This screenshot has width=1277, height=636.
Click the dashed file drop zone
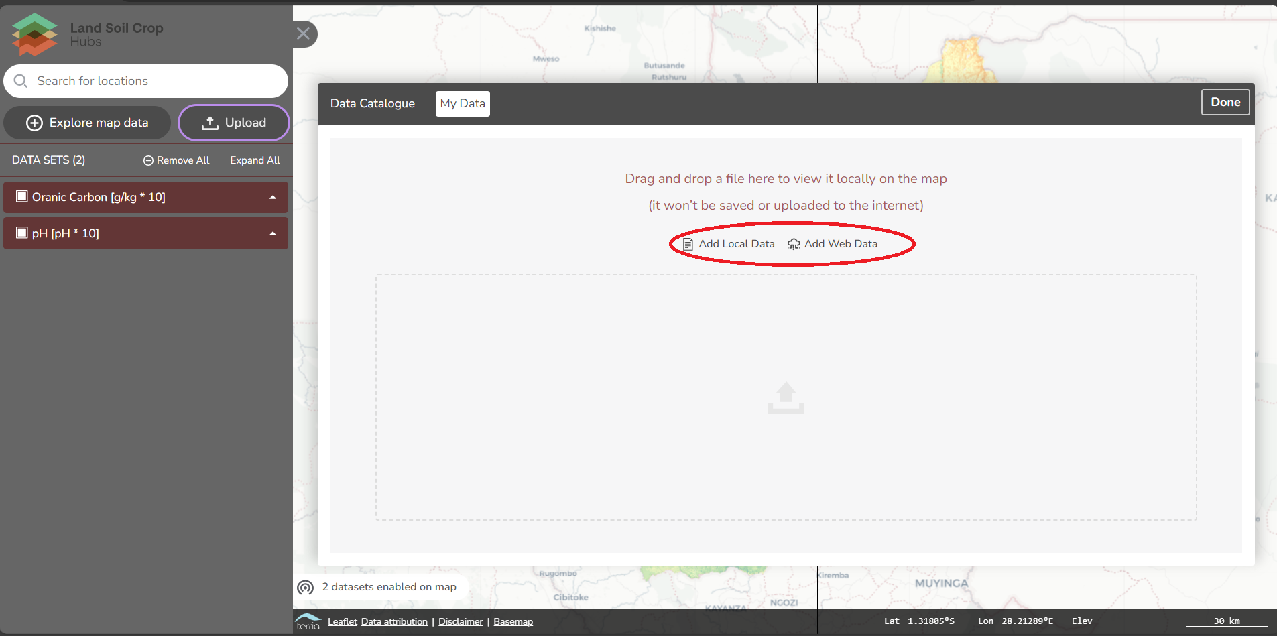click(x=786, y=397)
